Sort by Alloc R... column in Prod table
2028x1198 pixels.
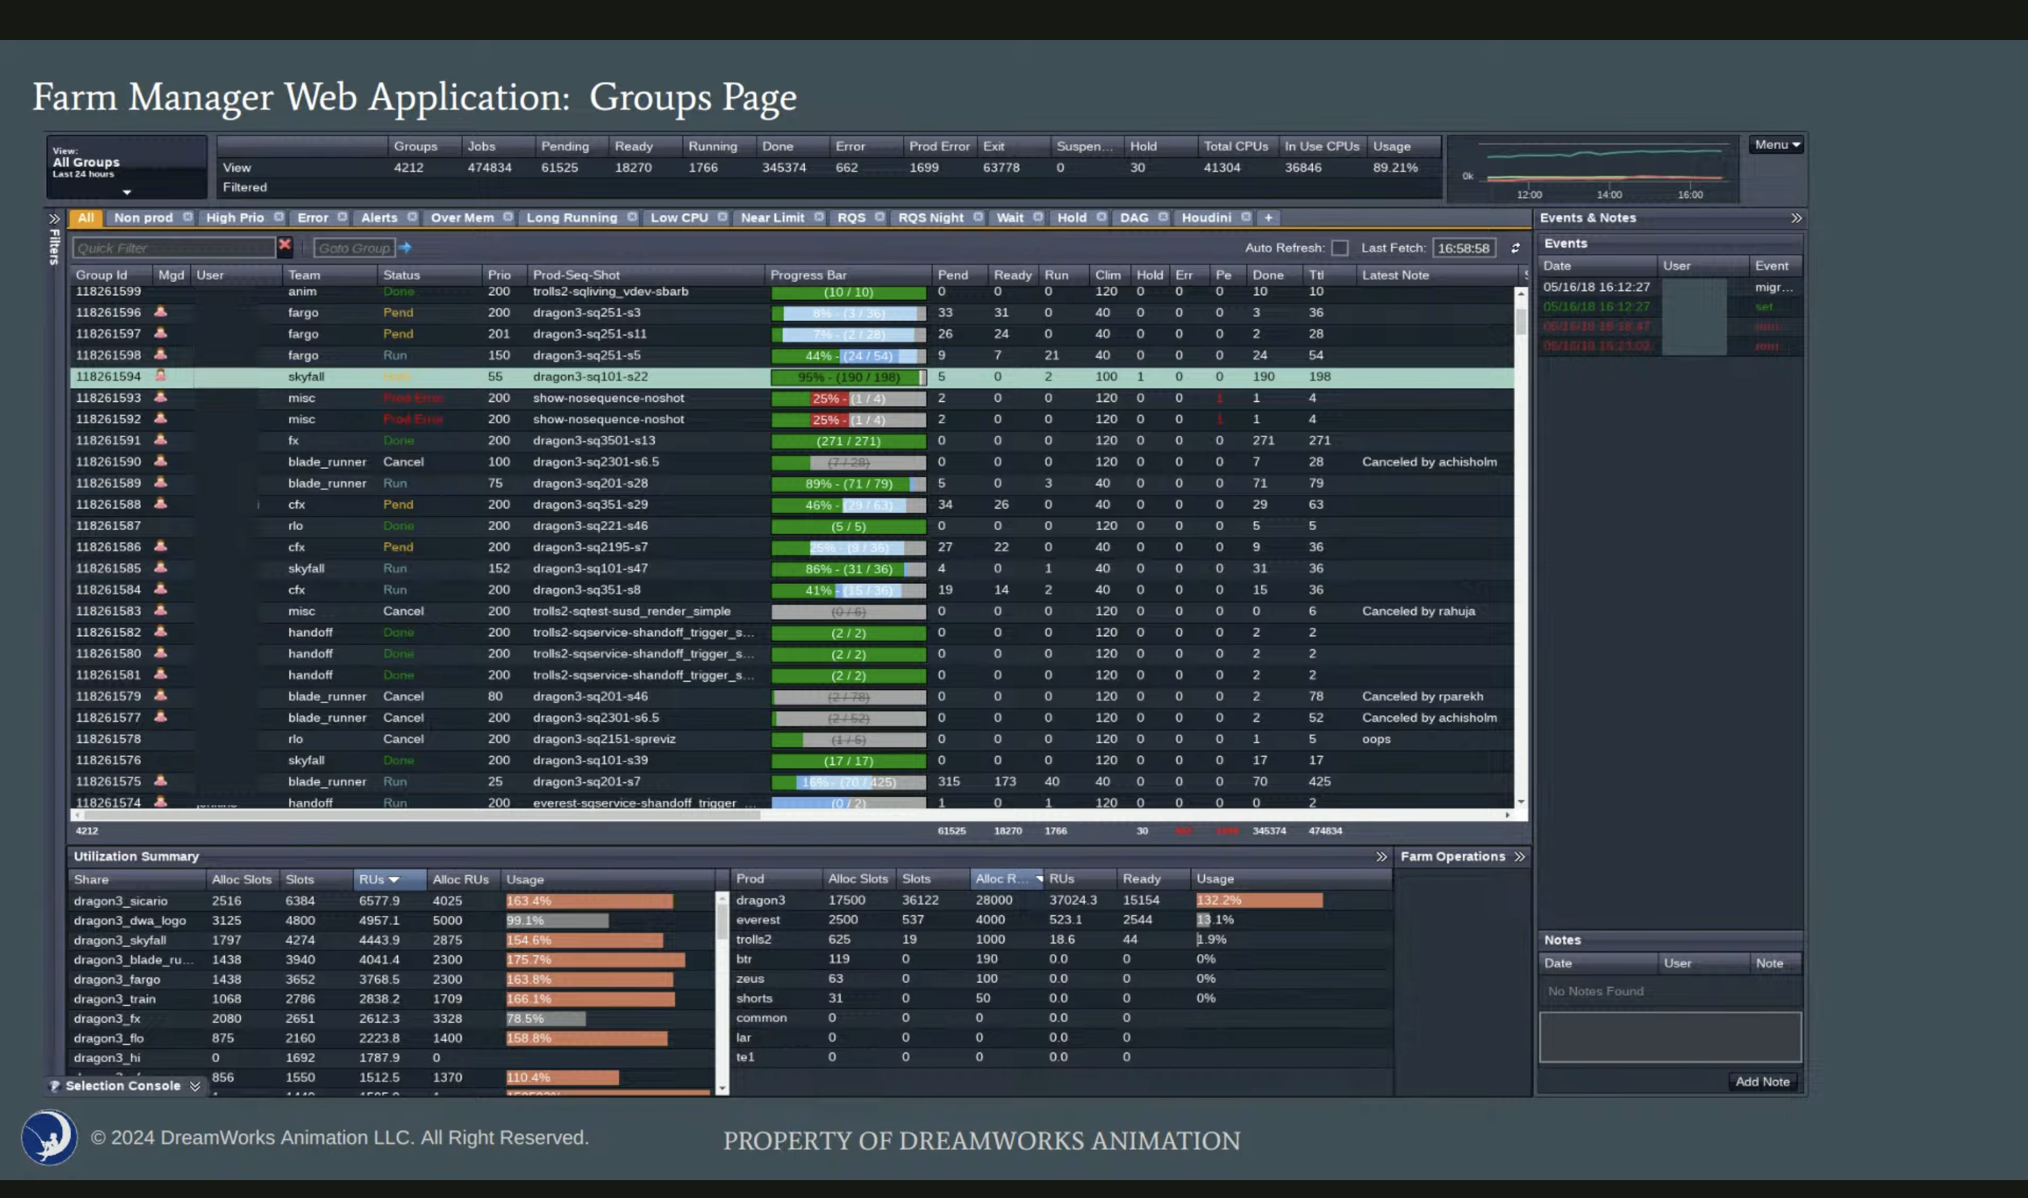click(1007, 878)
